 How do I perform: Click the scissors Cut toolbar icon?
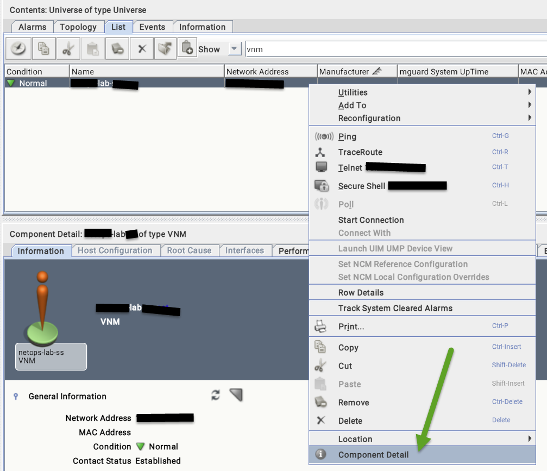[x=68, y=49]
